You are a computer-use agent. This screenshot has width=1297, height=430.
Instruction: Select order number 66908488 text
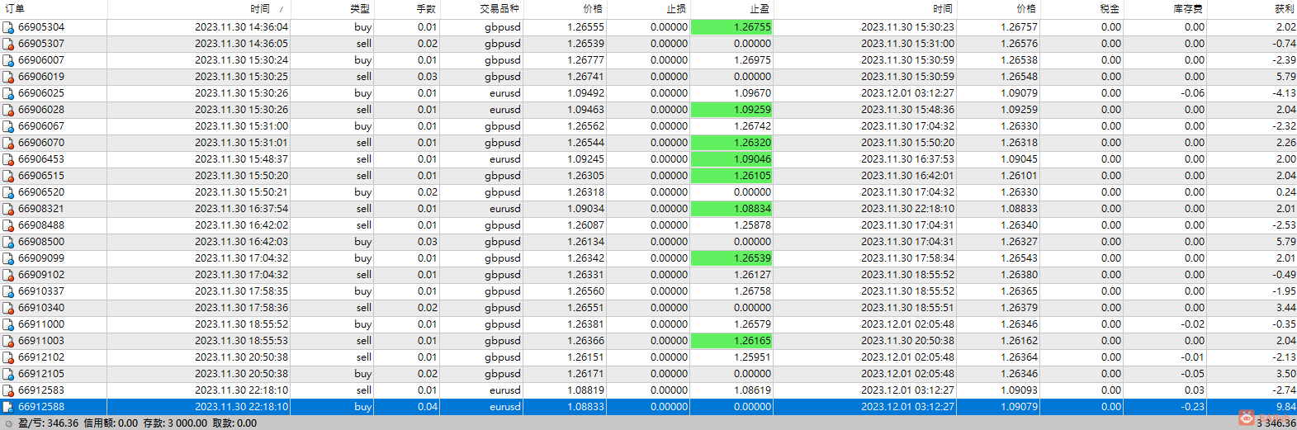tap(40, 225)
